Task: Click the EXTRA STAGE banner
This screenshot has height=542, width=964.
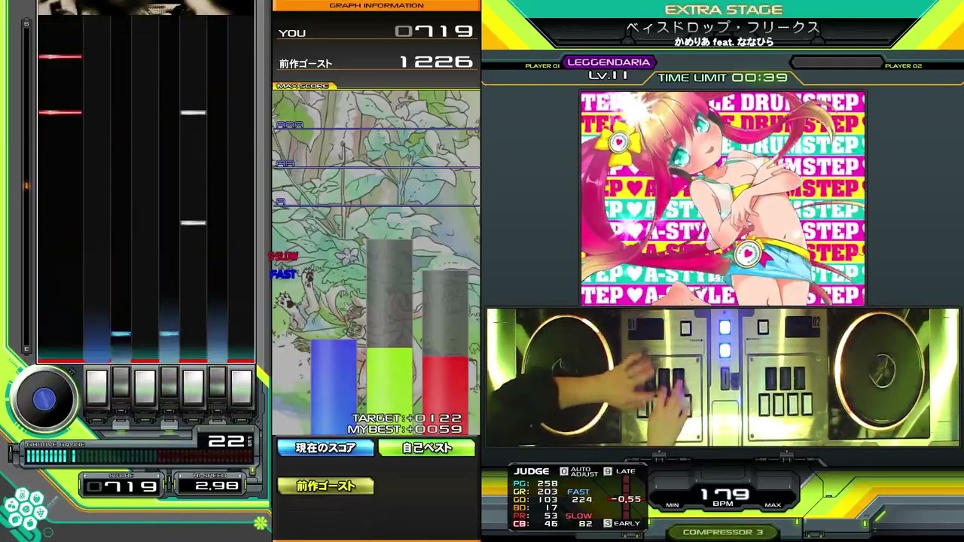Action: coord(724,10)
